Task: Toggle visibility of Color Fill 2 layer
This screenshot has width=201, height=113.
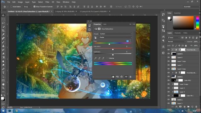Action: tap(169, 80)
